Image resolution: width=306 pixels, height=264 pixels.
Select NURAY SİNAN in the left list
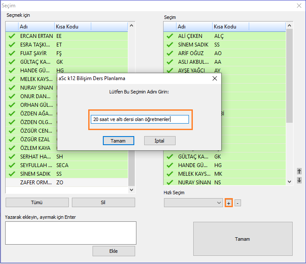[31, 88]
